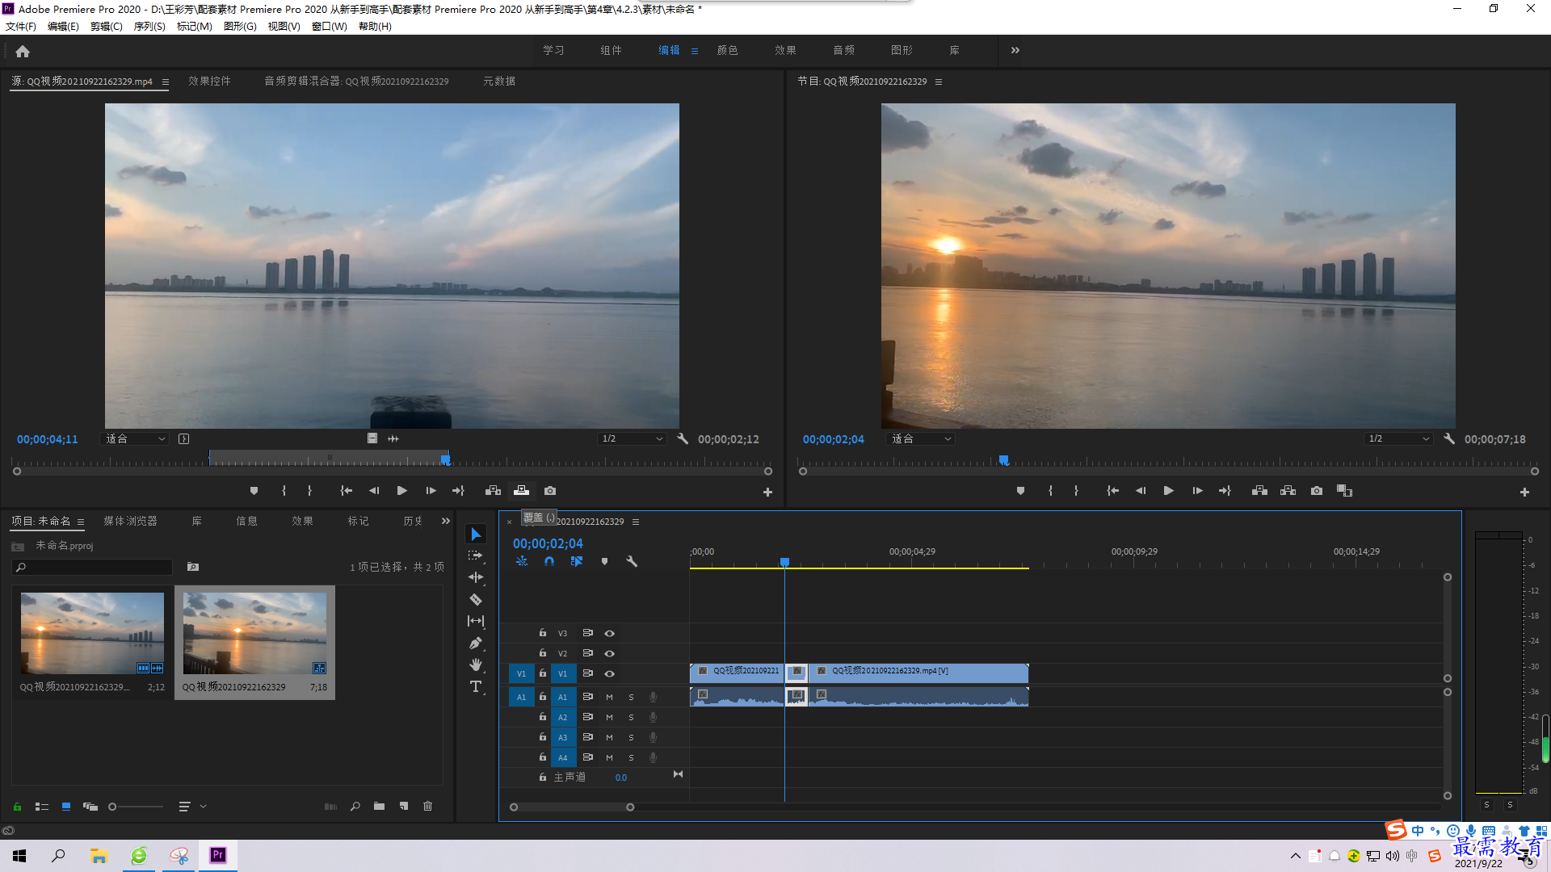
Task: Select the Slip tool
Action: click(476, 621)
